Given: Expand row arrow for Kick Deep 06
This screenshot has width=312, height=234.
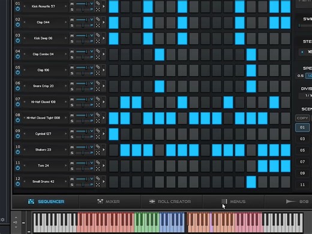Looking at the screenshot, I should pyautogui.click(x=104, y=38).
